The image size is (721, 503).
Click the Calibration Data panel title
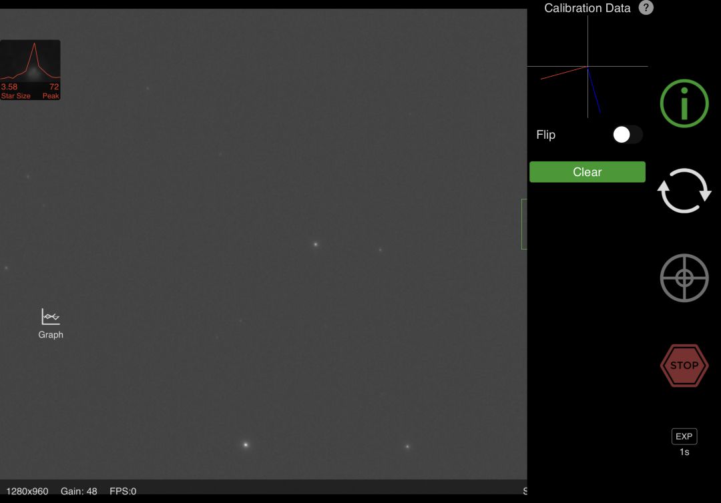587,8
